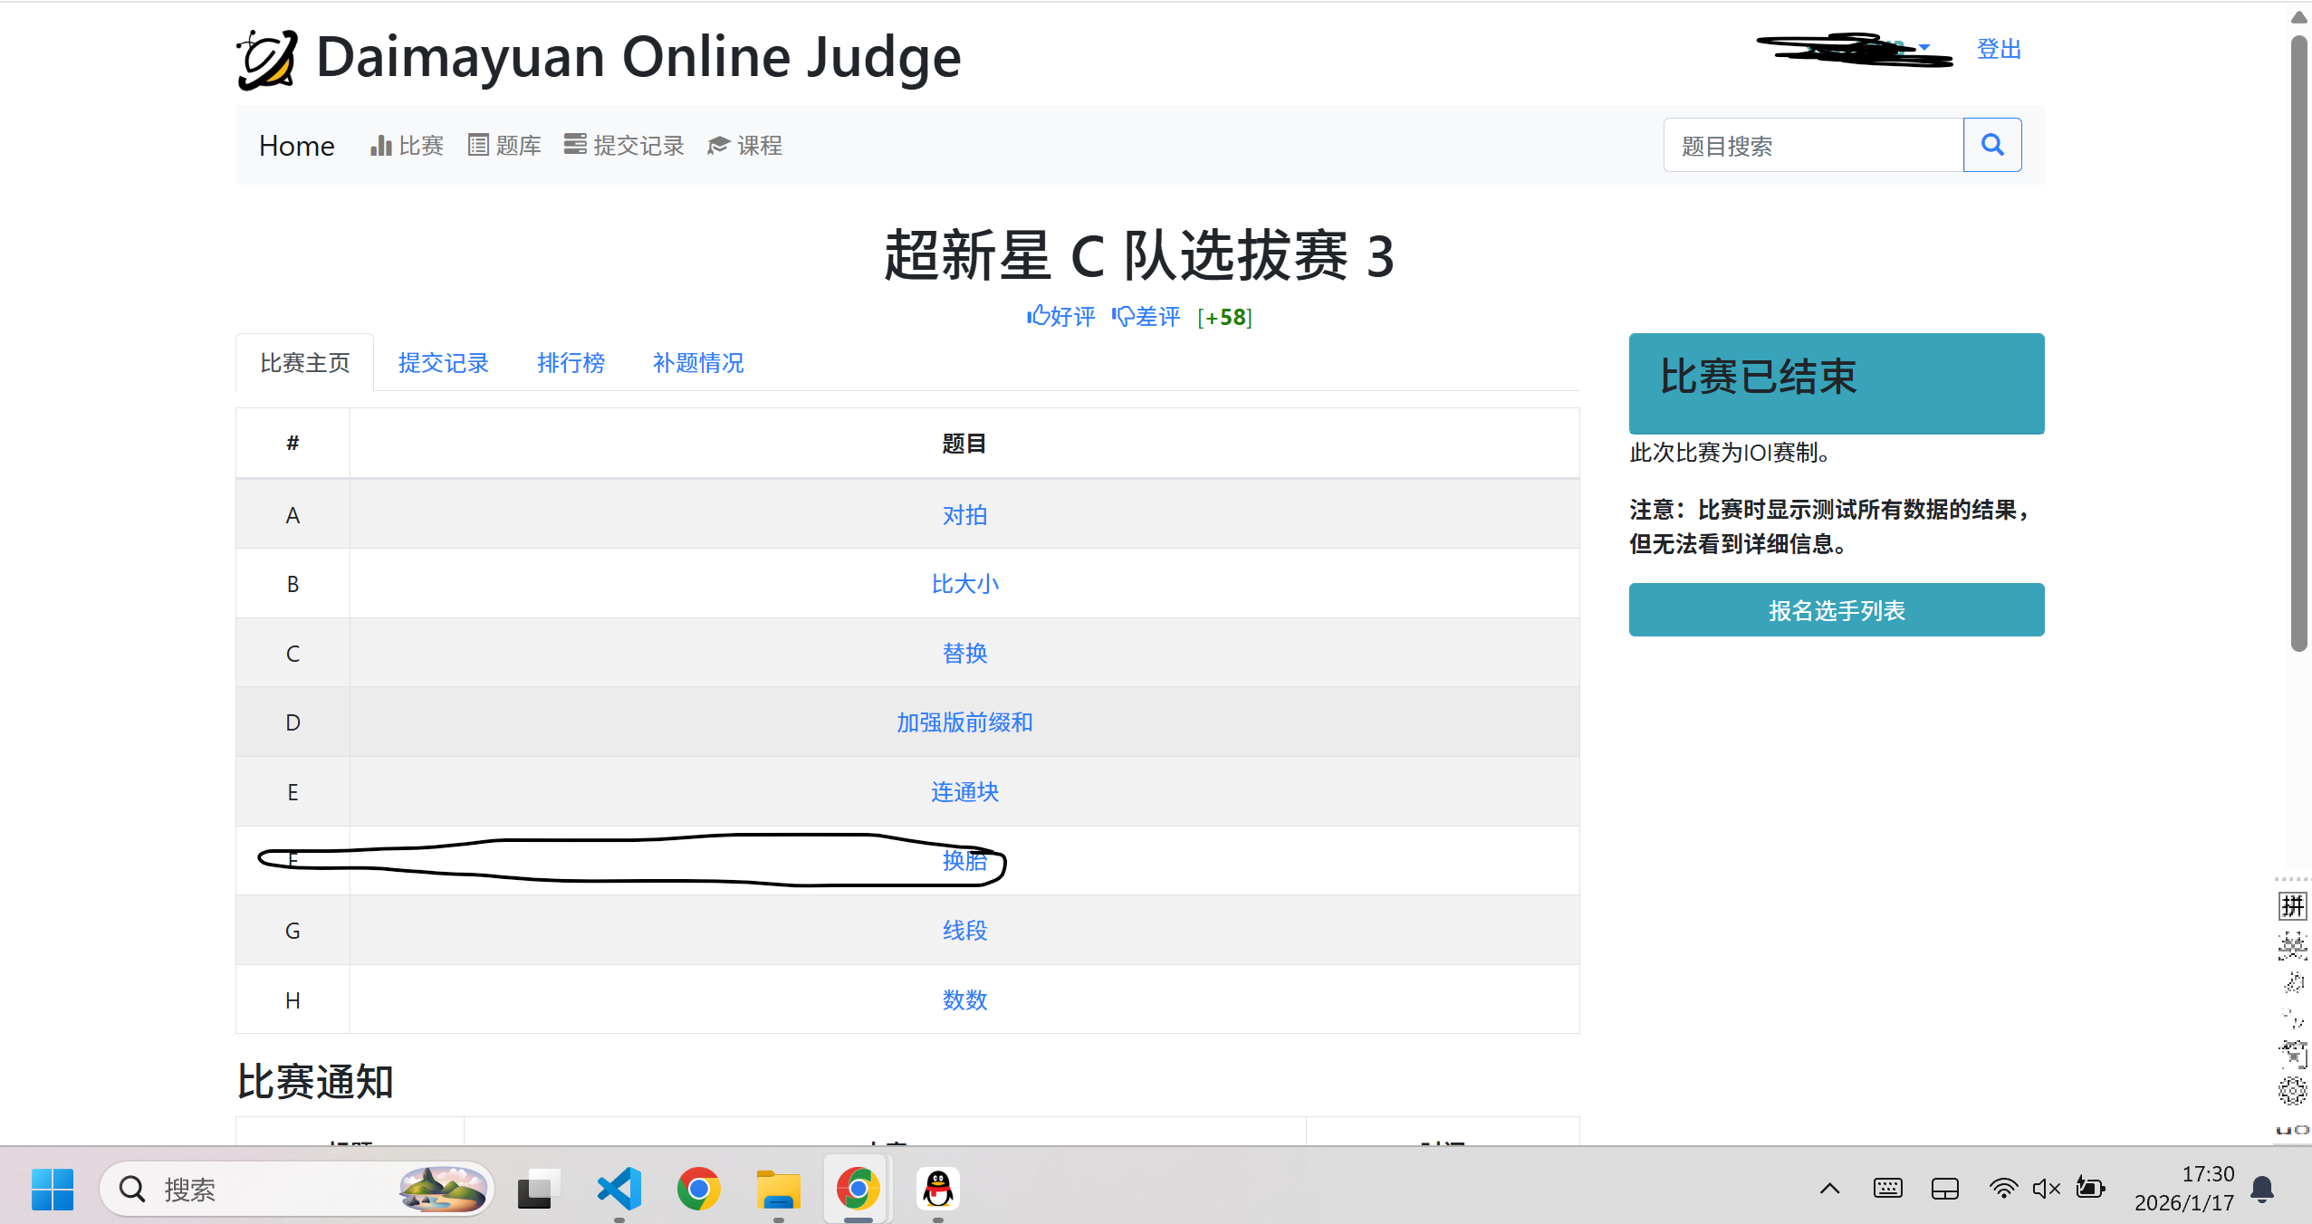Click the page vertical scrollbar thumb
The width and height of the screenshot is (2312, 1224).
point(2298,344)
